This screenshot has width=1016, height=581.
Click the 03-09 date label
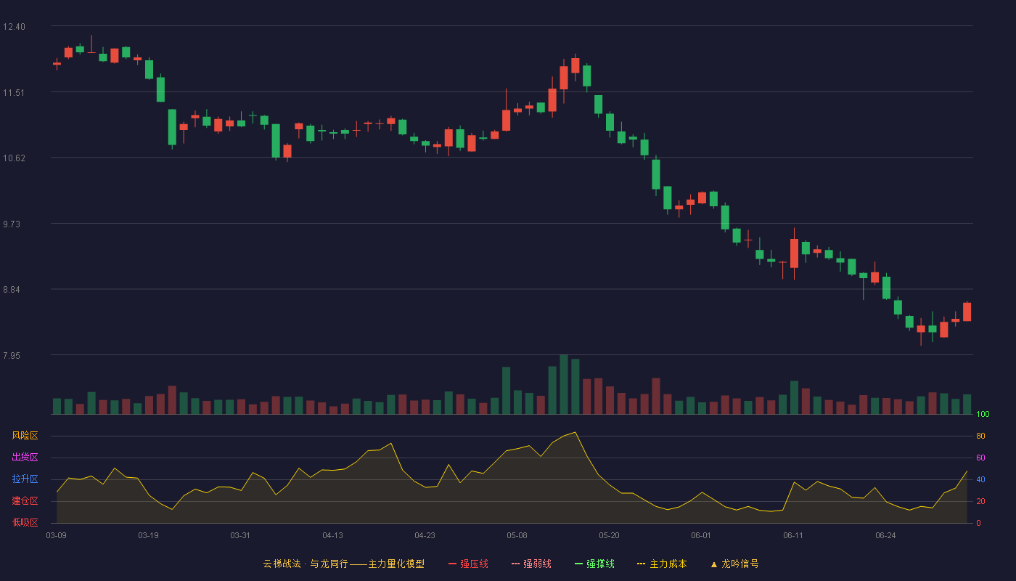click(56, 535)
